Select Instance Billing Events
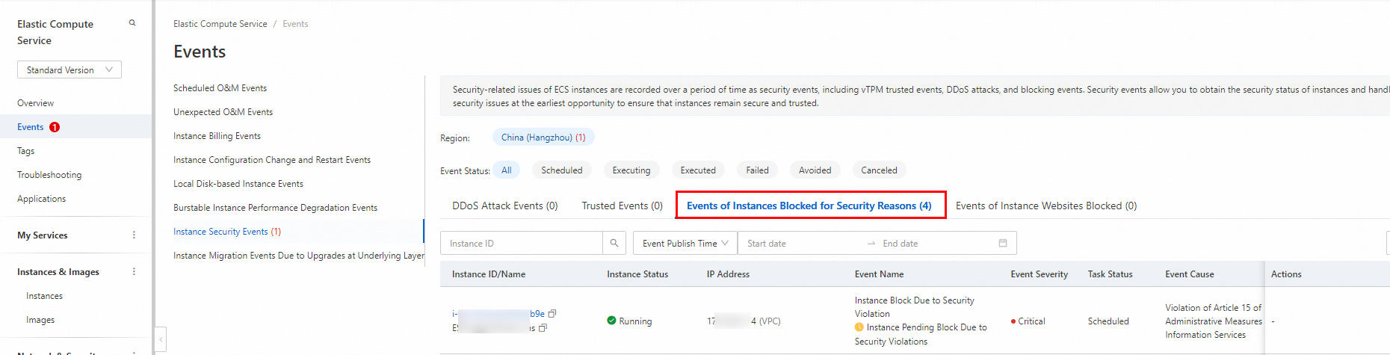1390x355 pixels. (217, 136)
